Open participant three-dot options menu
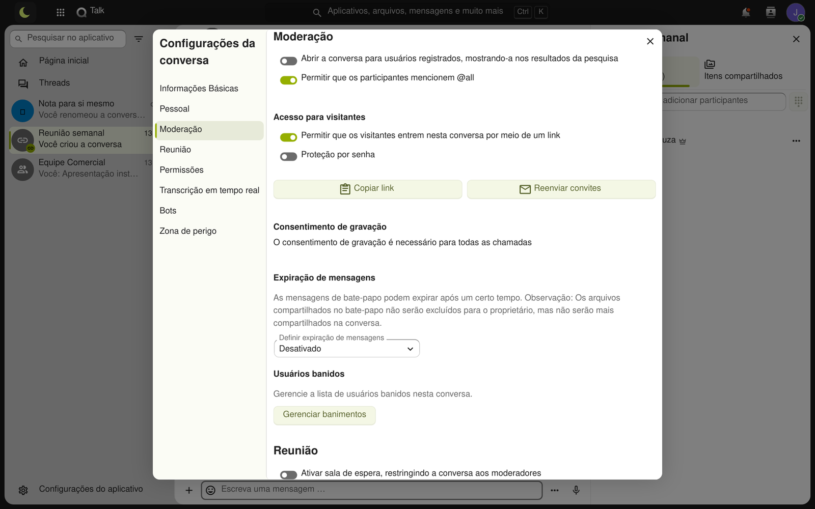815x509 pixels. click(x=796, y=141)
